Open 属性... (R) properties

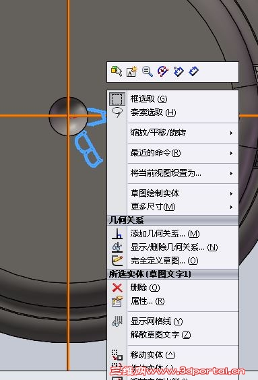[x=173, y=301]
